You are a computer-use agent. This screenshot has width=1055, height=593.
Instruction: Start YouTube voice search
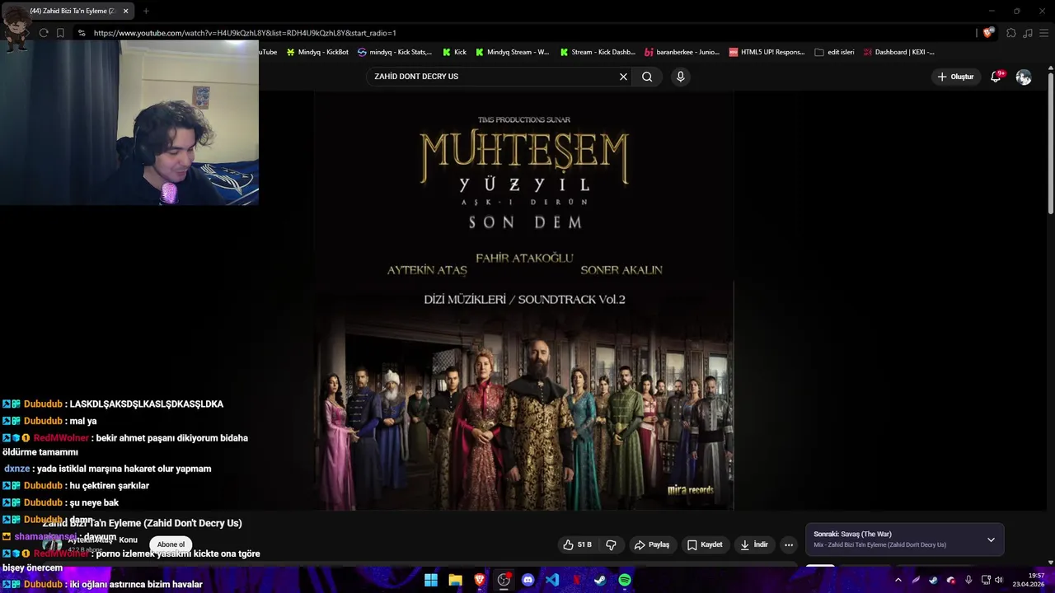680,77
